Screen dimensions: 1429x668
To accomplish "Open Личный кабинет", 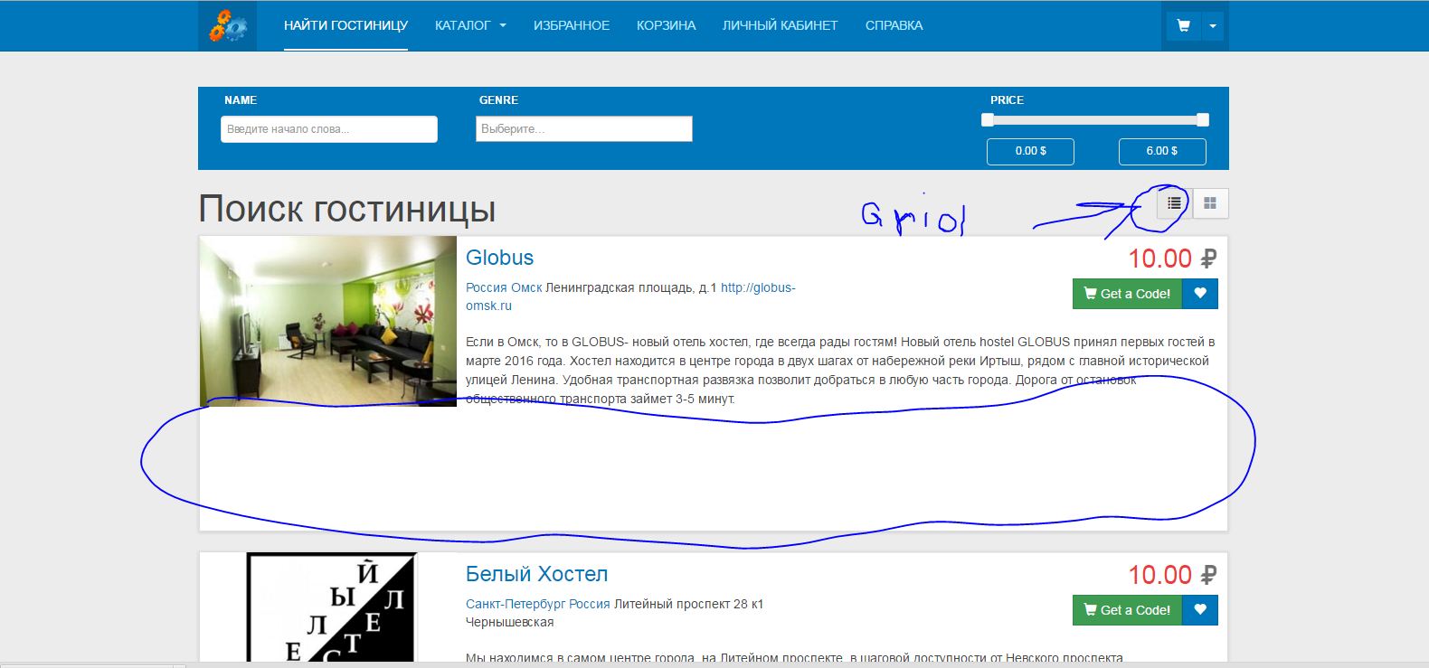I will 781,25.
